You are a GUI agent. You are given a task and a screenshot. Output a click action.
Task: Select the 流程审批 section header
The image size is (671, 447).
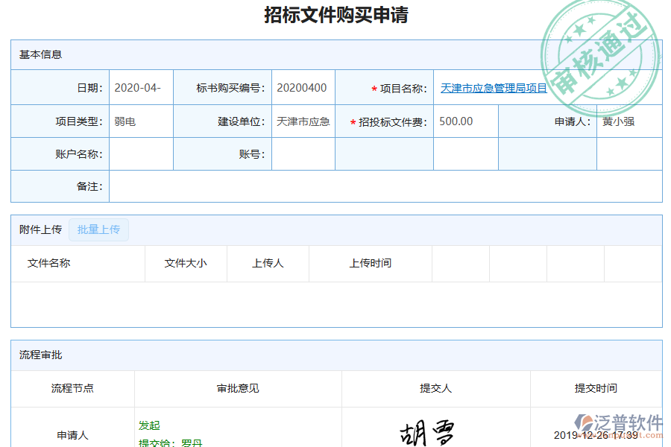[x=40, y=355]
